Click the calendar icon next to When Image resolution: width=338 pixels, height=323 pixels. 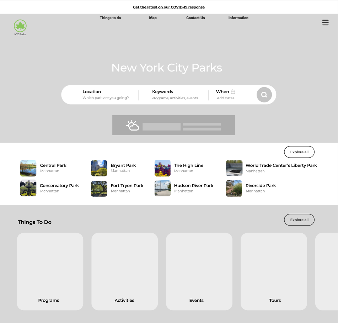coord(233,92)
